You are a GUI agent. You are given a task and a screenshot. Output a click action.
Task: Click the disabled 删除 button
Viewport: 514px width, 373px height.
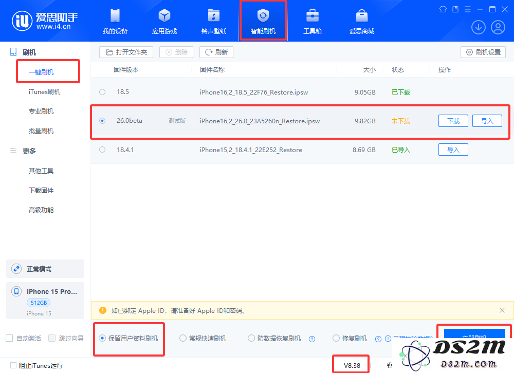coord(176,52)
